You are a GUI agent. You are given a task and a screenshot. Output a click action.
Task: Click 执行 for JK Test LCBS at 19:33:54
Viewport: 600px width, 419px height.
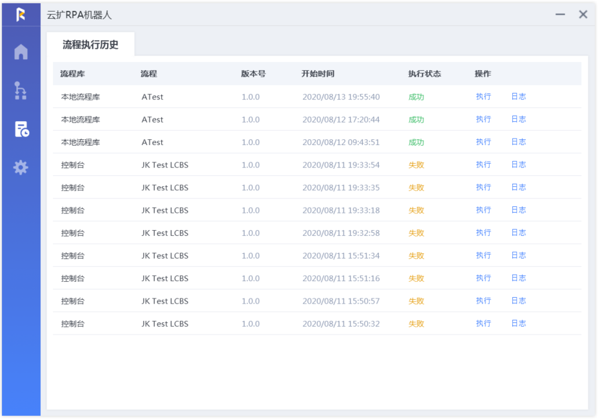click(x=483, y=164)
